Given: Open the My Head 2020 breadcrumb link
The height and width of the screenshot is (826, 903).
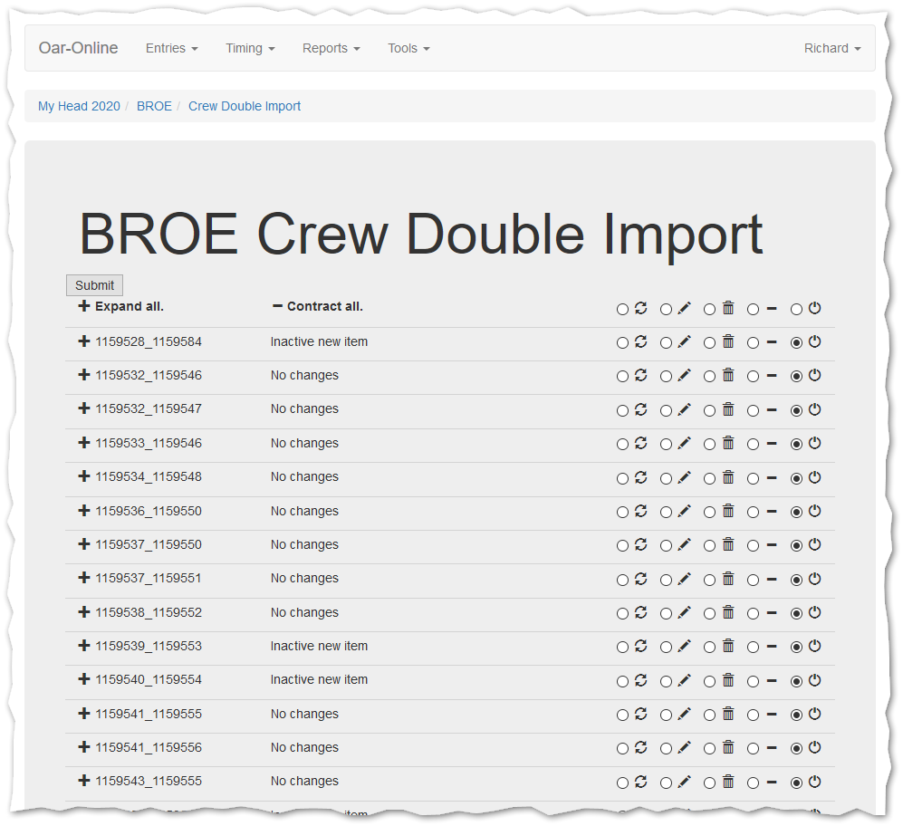Looking at the screenshot, I should (79, 106).
